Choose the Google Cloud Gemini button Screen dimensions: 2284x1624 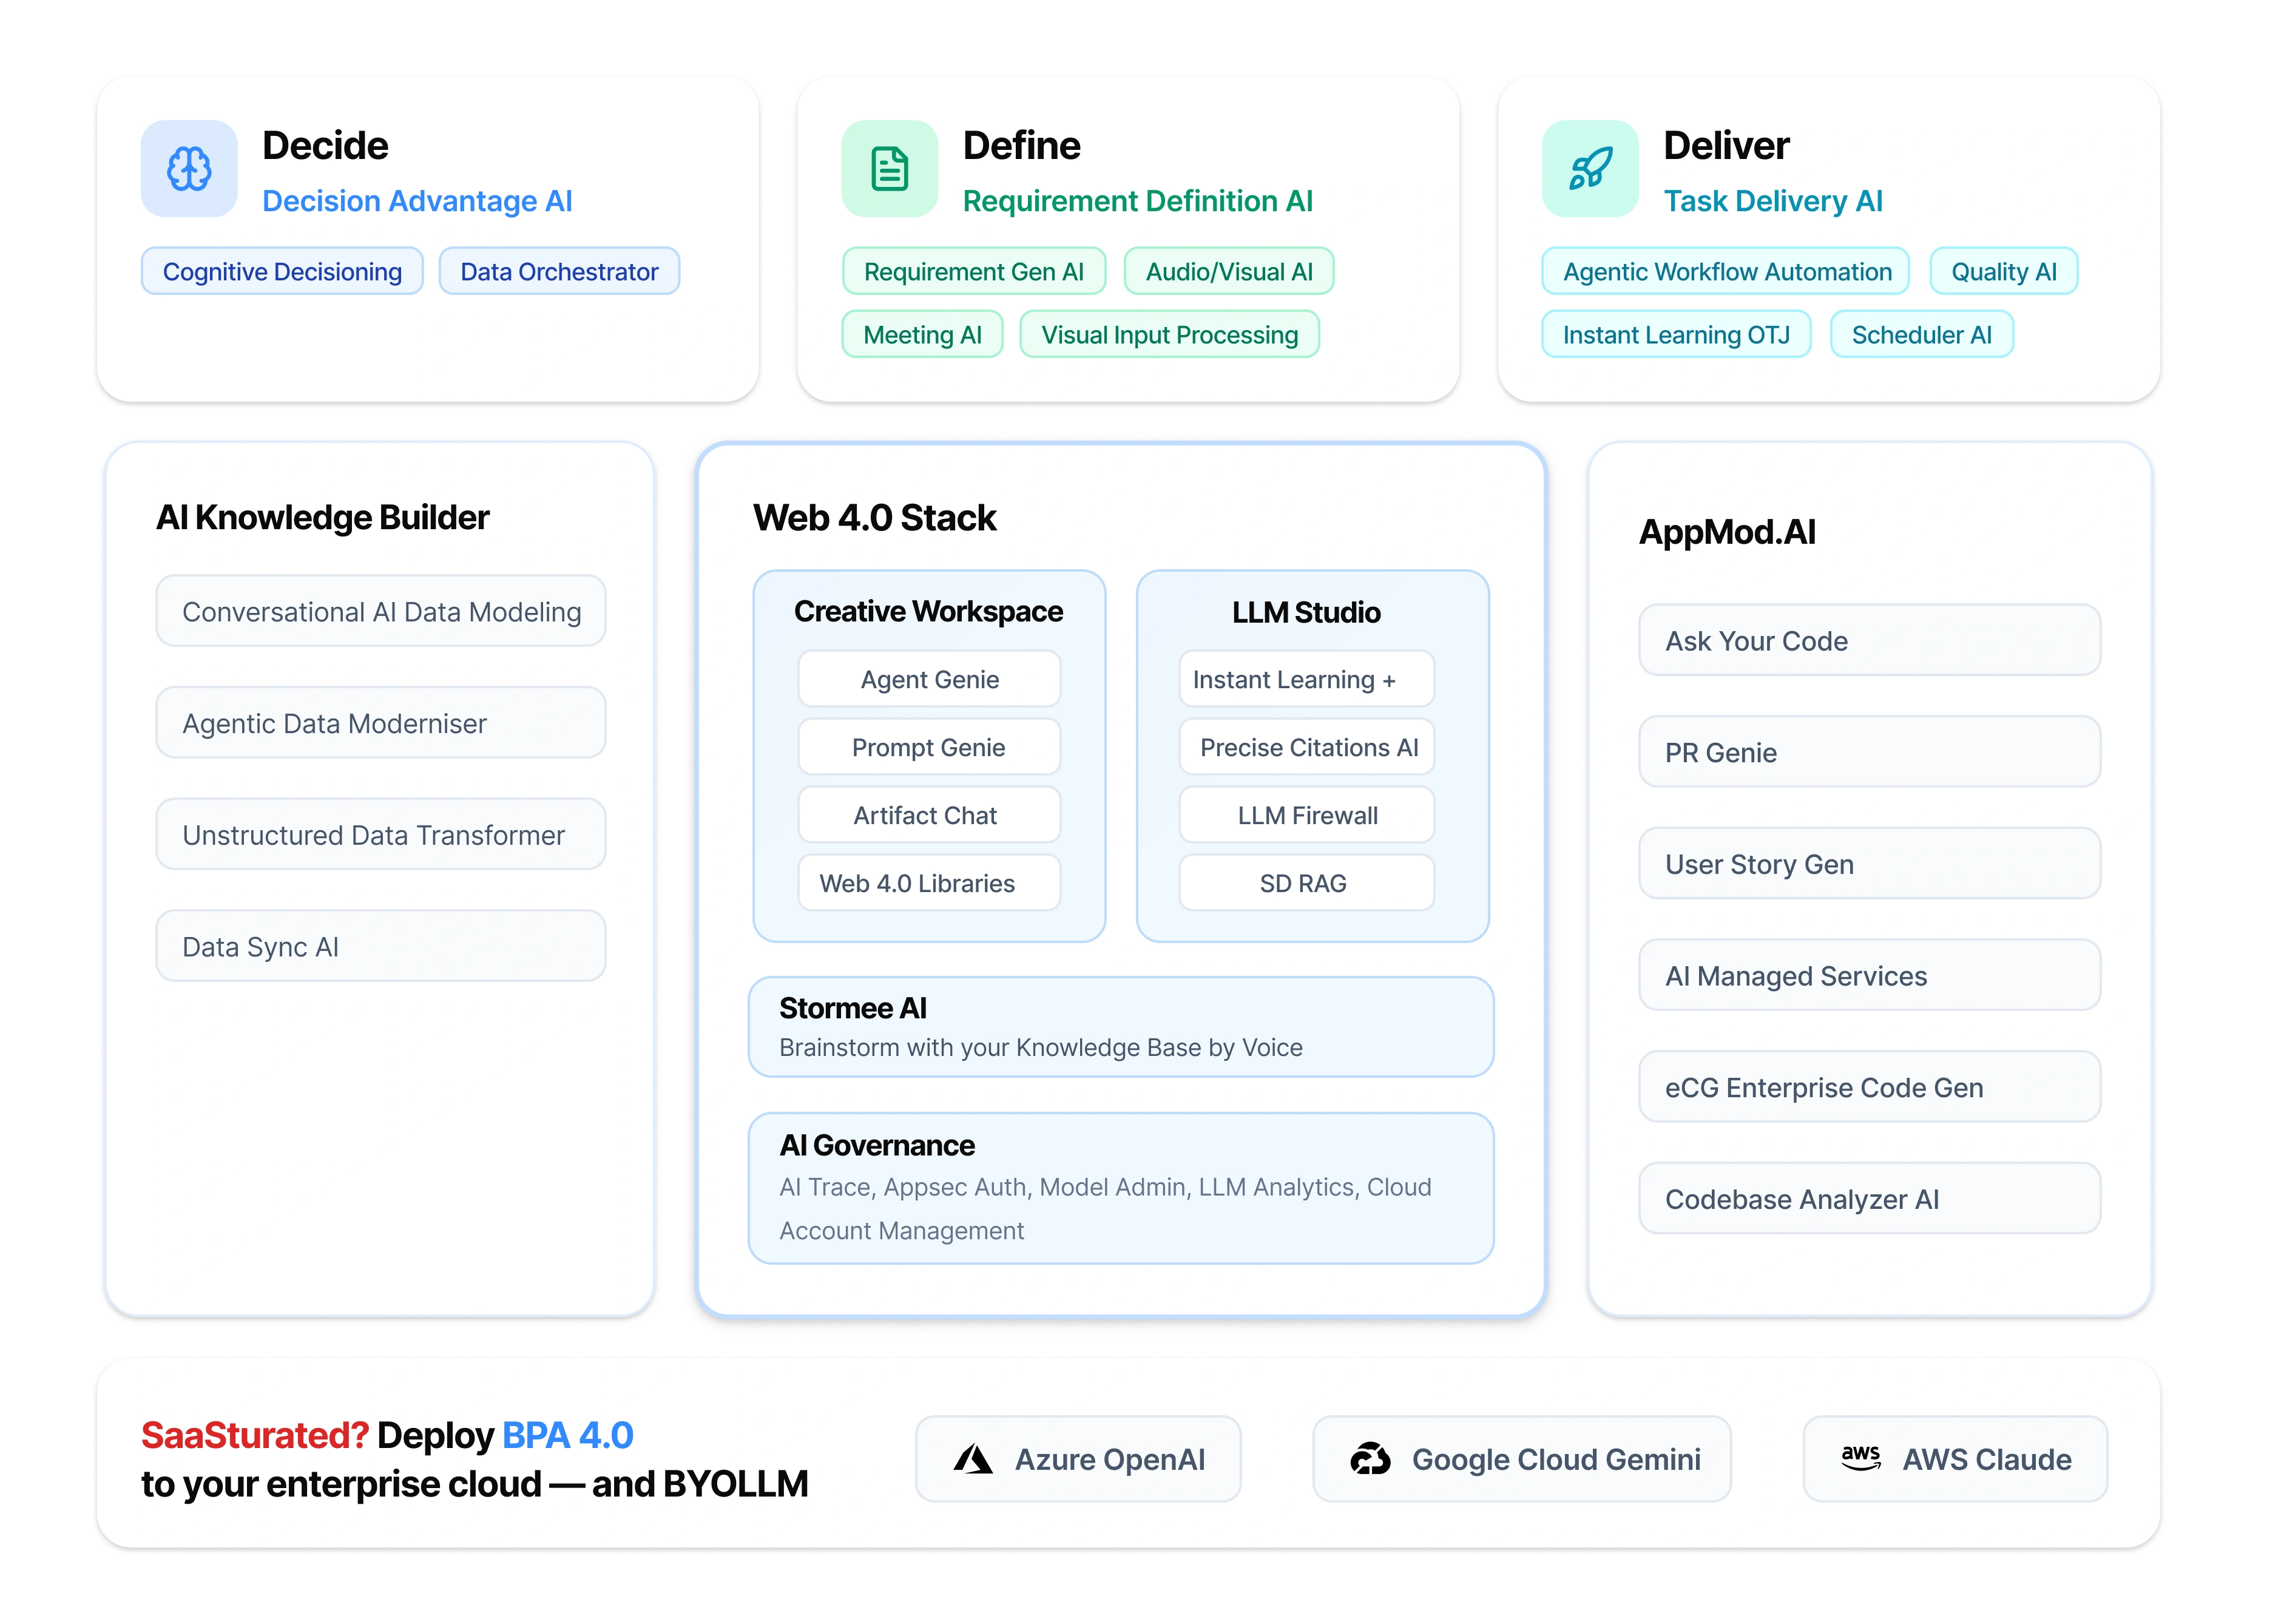tap(1522, 1459)
